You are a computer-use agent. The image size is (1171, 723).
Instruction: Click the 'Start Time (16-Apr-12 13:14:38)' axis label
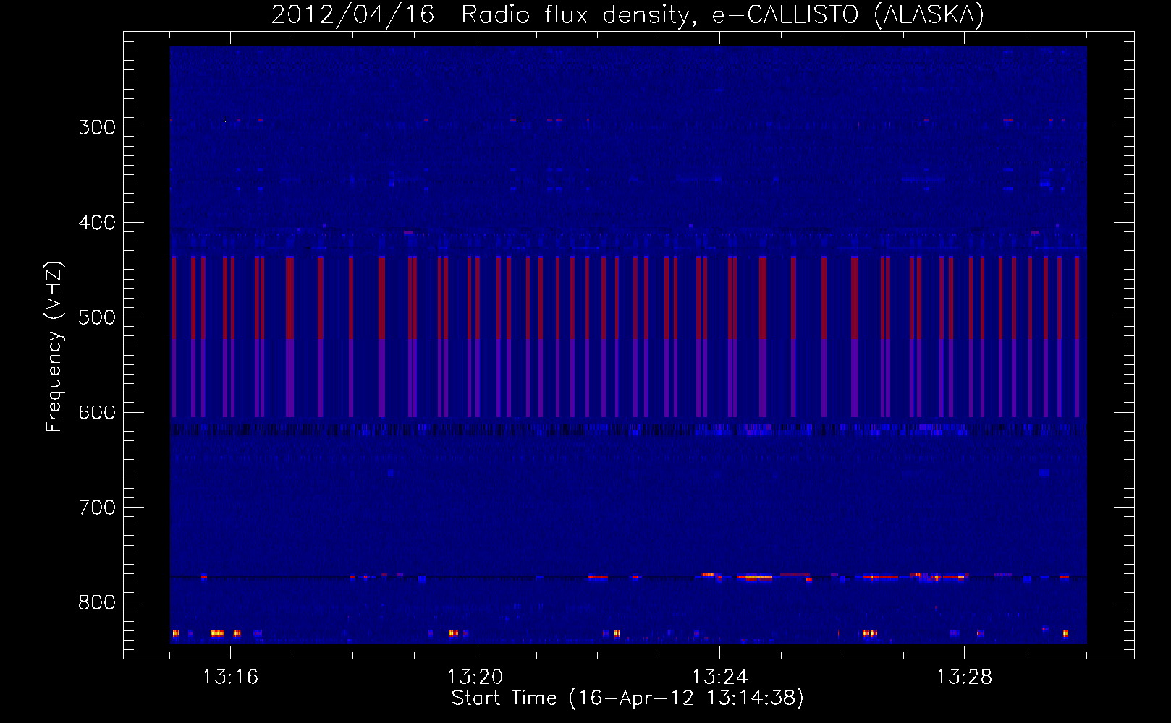click(x=627, y=698)
